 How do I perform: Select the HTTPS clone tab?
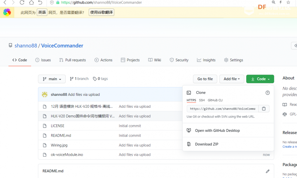click(191, 100)
